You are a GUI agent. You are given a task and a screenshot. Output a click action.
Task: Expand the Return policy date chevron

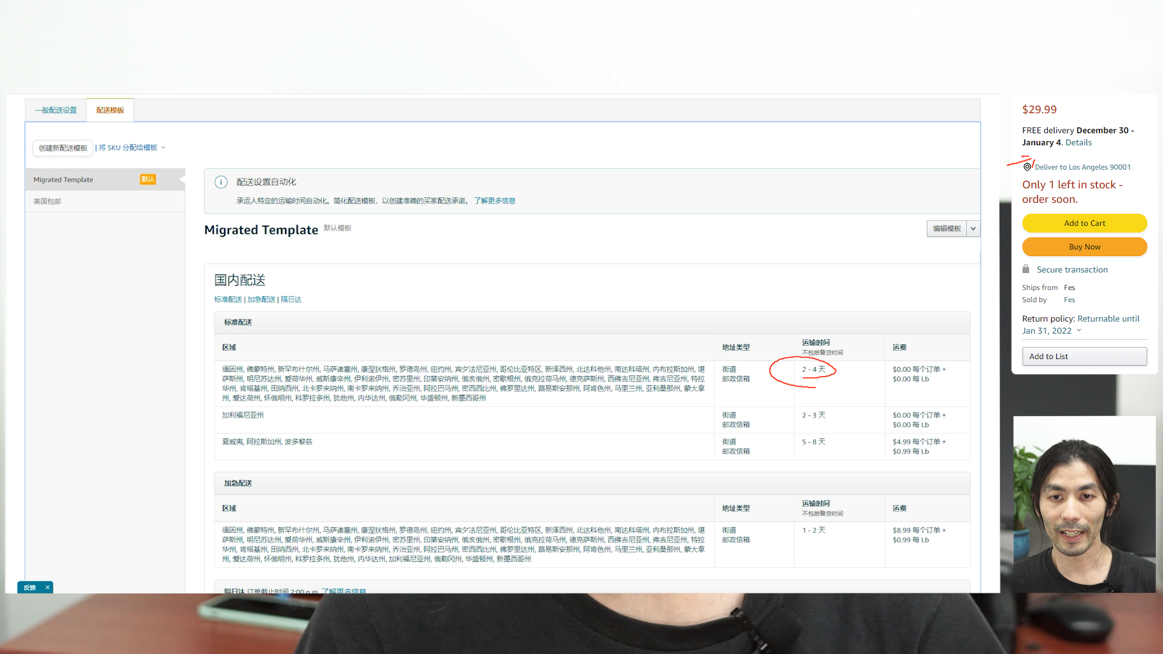[1079, 331]
